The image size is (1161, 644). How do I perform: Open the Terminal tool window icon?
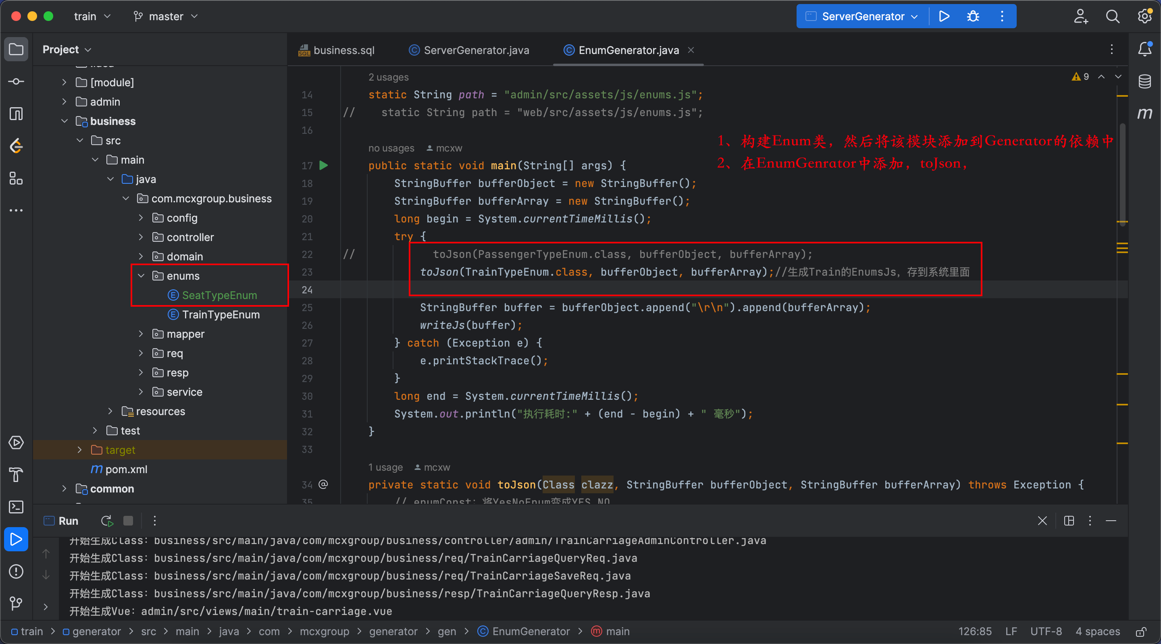(16, 507)
